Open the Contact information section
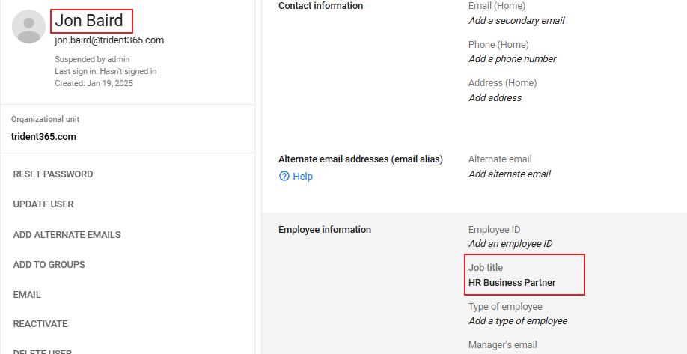Image resolution: width=687 pixels, height=354 pixels. [320, 6]
